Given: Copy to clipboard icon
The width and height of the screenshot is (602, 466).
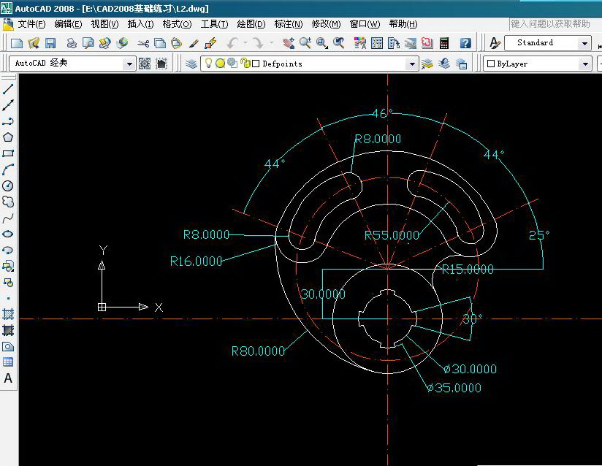Looking at the screenshot, I should (x=160, y=43).
